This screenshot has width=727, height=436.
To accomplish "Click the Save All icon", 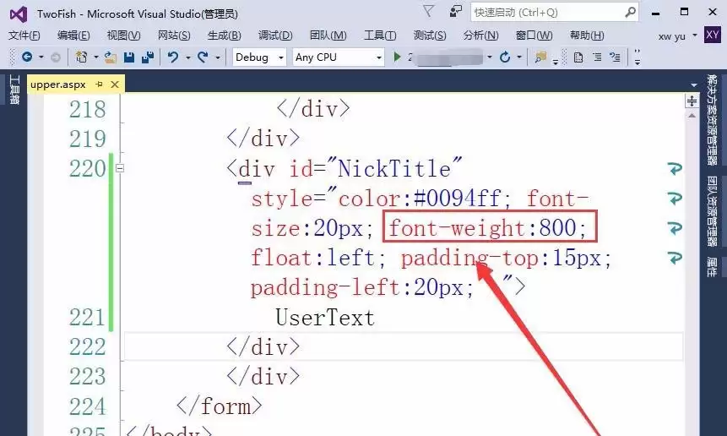I will 148,57.
